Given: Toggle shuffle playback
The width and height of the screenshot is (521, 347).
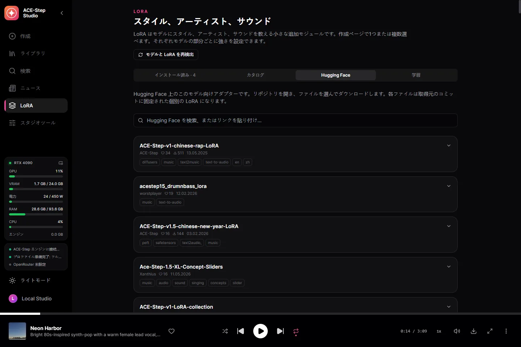Looking at the screenshot, I should (225, 331).
